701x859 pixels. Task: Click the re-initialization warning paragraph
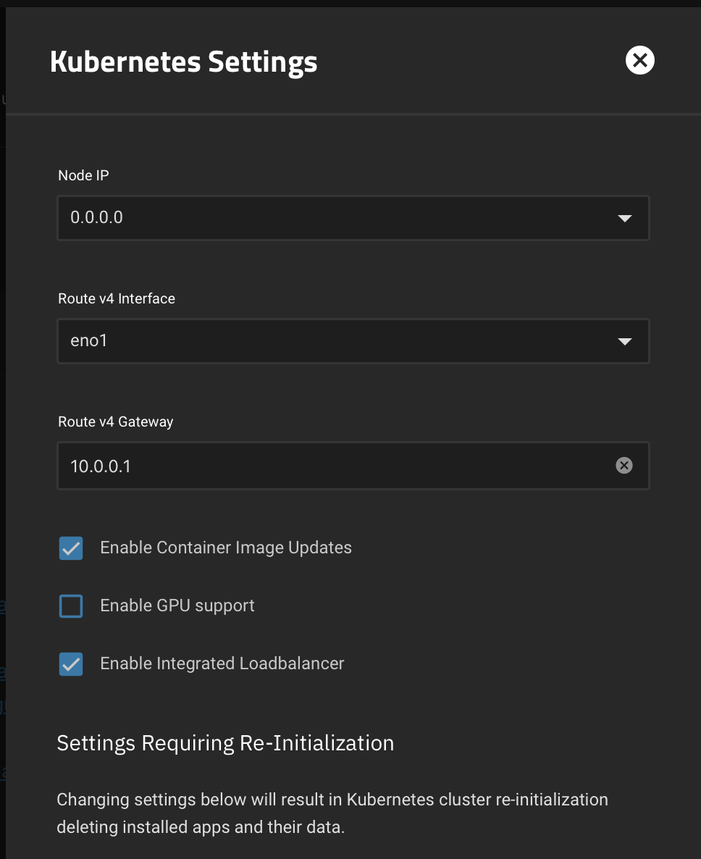point(332,813)
